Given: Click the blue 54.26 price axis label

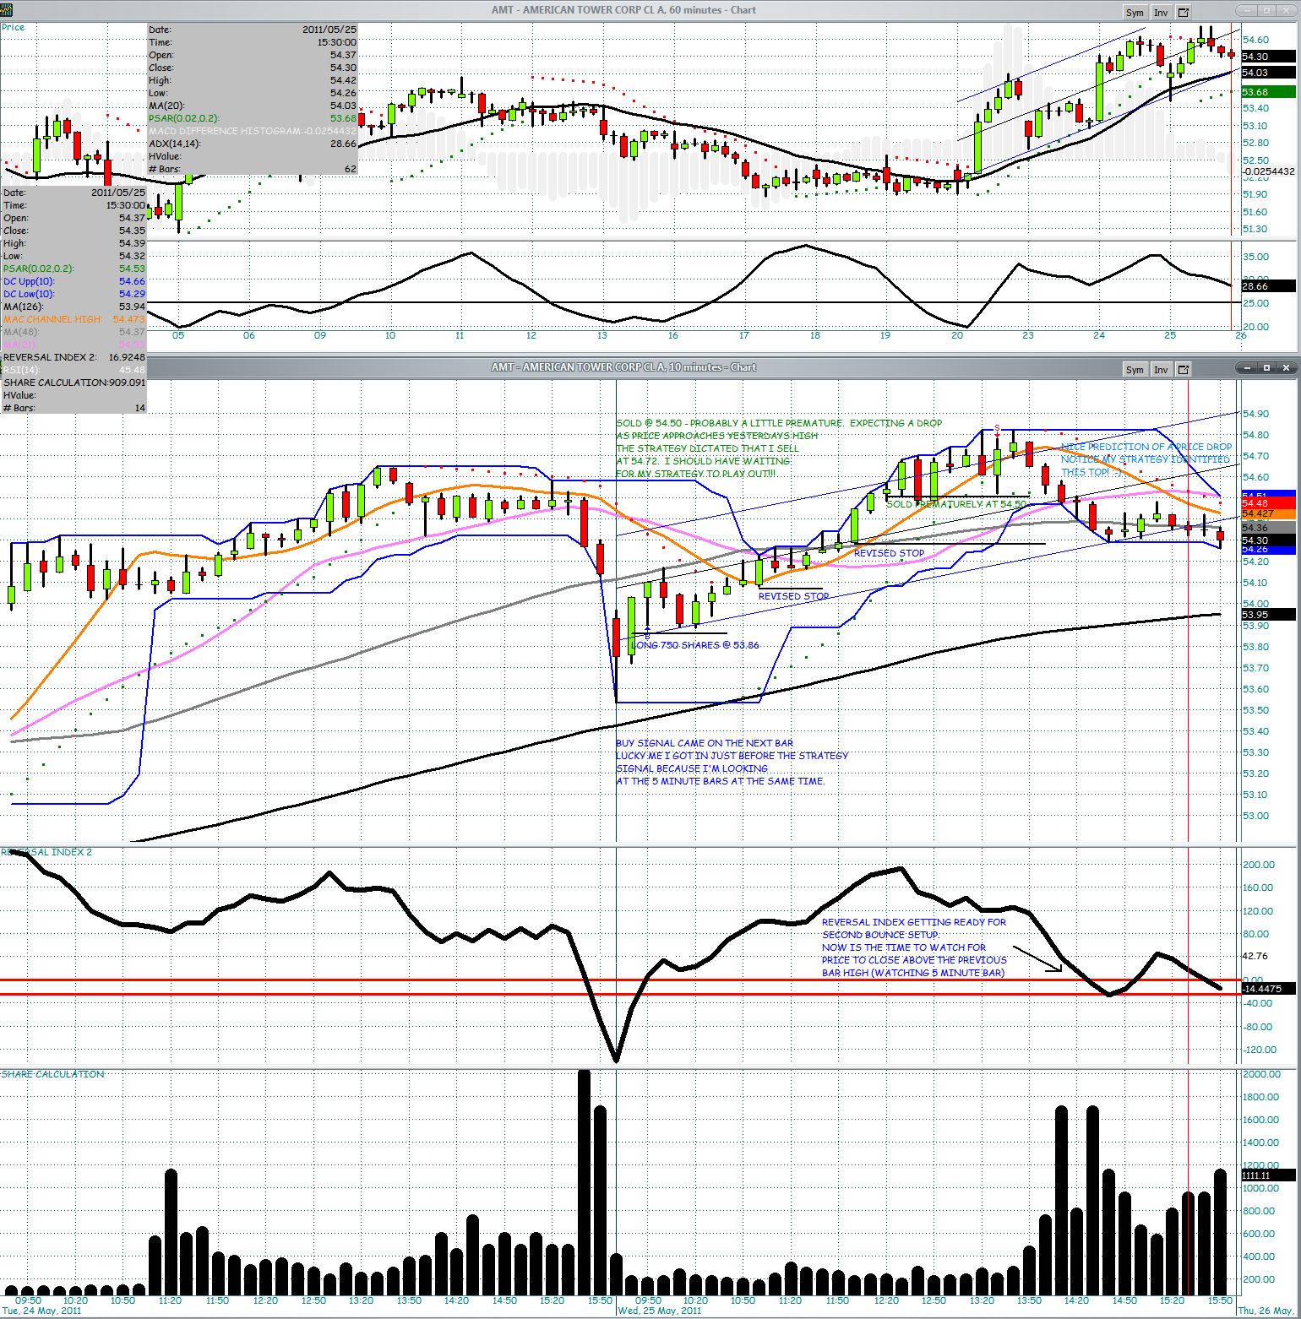Looking at the screenshot, I should click(1268, 550).
